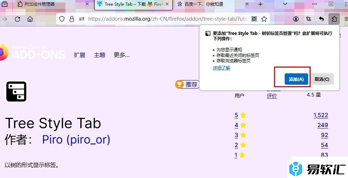Click the 4.5 星 rating text
The image size is (348, 178).
tap(314, 95)
